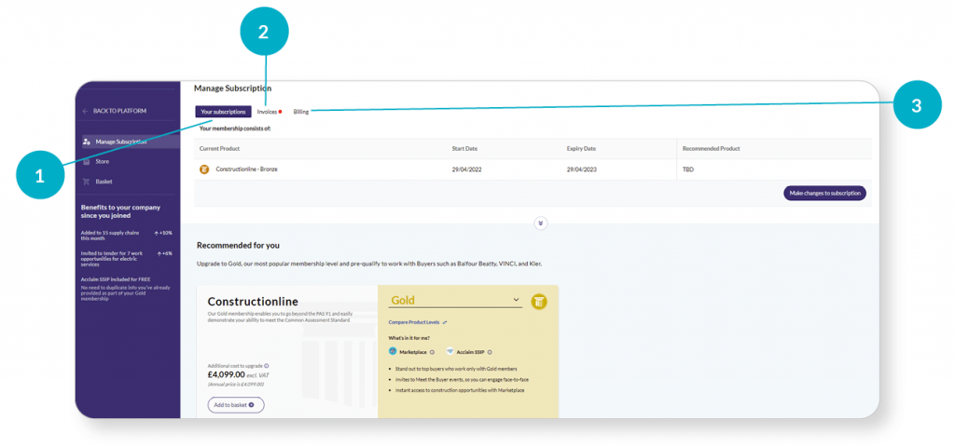Click the Acclaim SSIP product icon
Viewport: 955px width, 447px height.
point(450,352)
